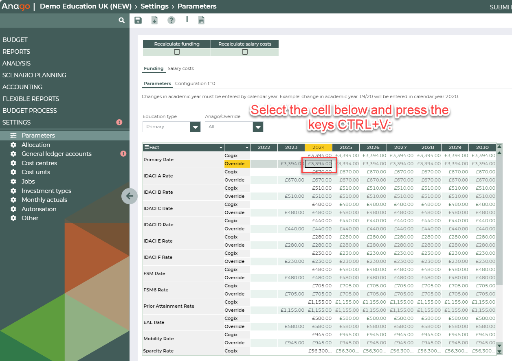512x361 pixels.
Task: Click the double vertical bars toolbar icon
Action: point(187,19)
